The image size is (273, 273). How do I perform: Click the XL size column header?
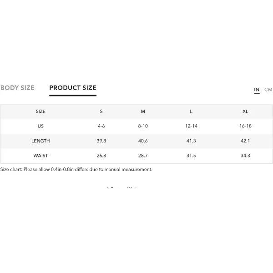[245, 111]
